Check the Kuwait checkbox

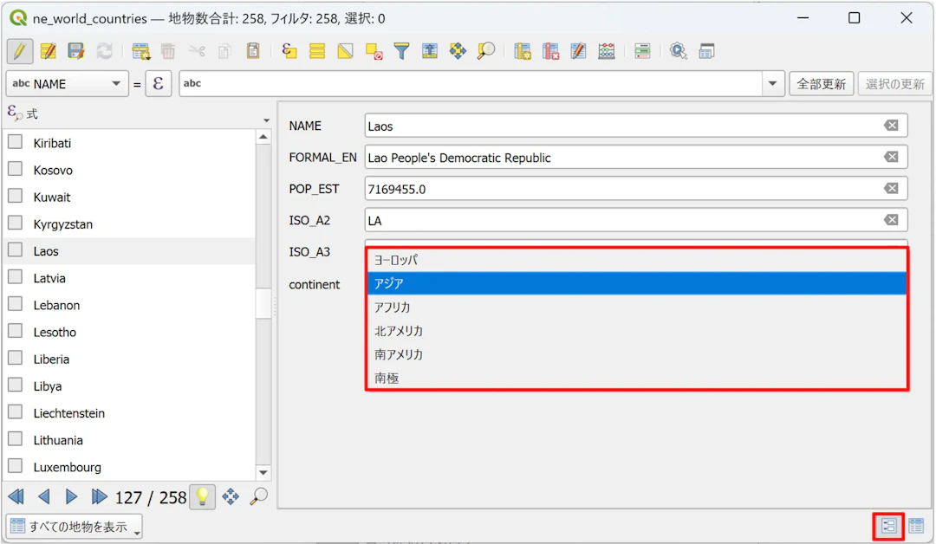coord(16,197)
